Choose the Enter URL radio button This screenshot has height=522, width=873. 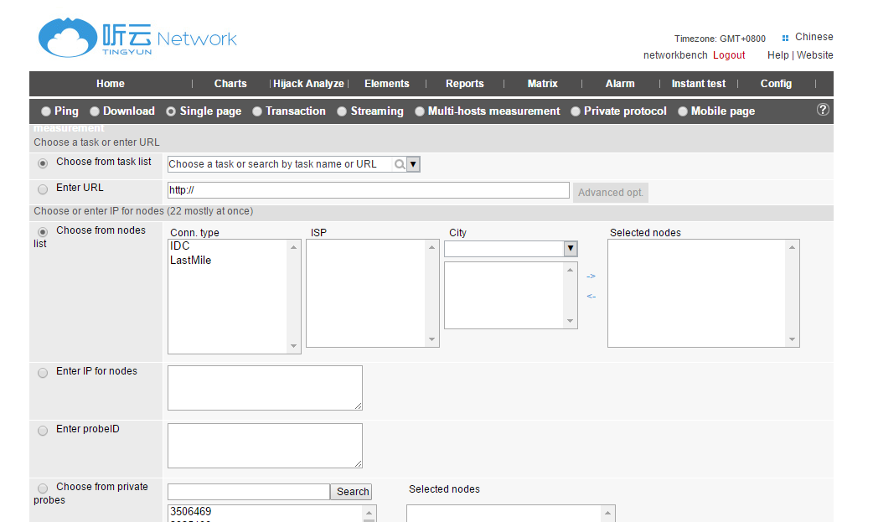pos(43,189)
